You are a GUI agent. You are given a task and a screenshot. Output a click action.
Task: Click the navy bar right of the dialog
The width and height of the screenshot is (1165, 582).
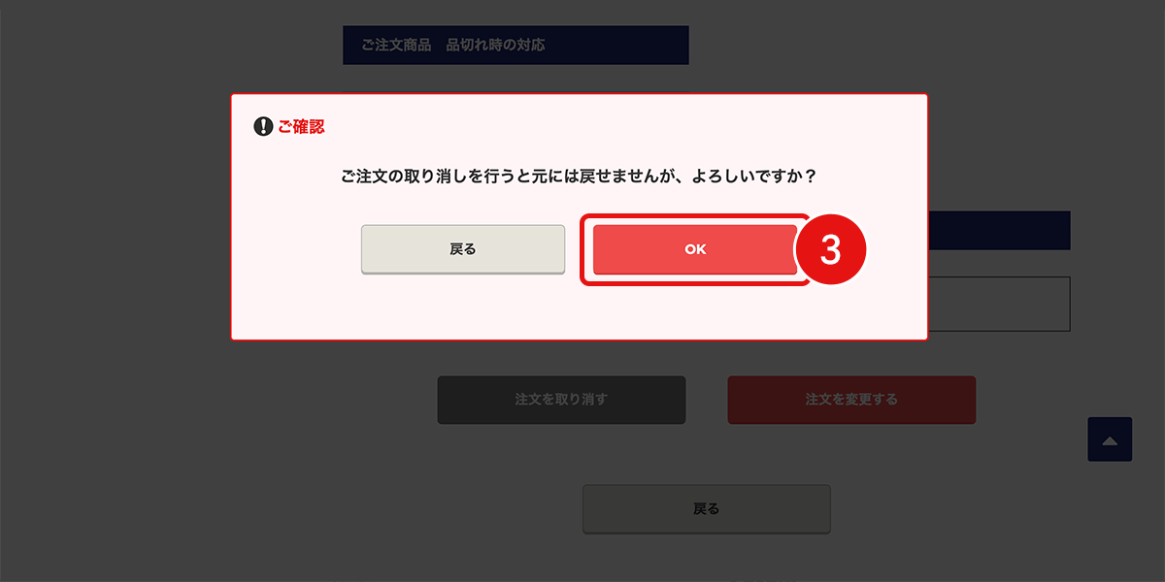coord(999,231)
